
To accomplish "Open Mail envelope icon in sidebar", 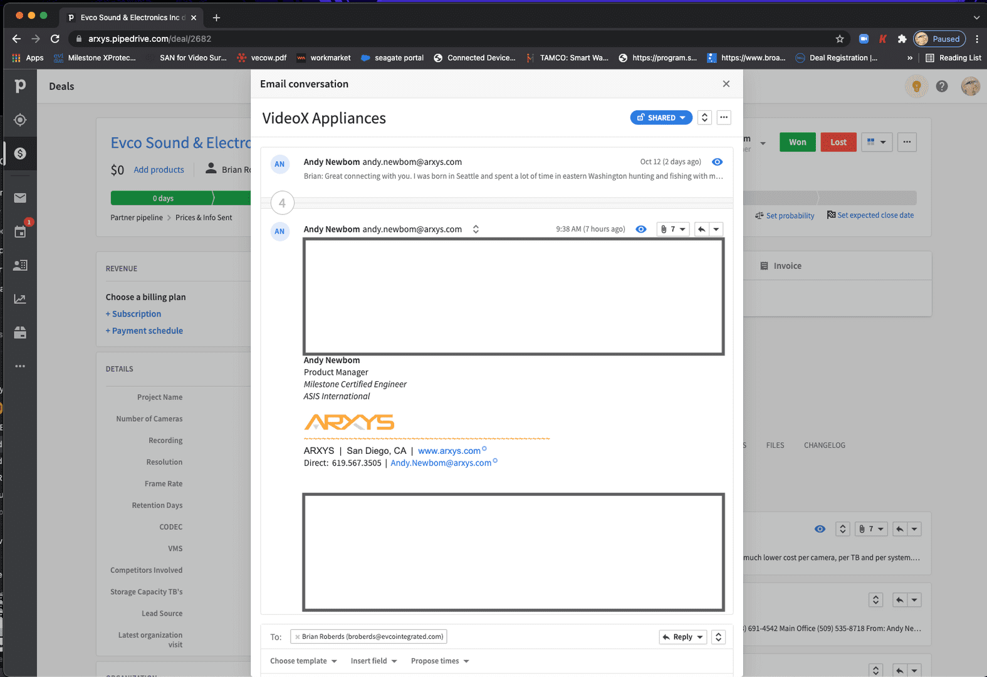I will (x=20, y=198).
